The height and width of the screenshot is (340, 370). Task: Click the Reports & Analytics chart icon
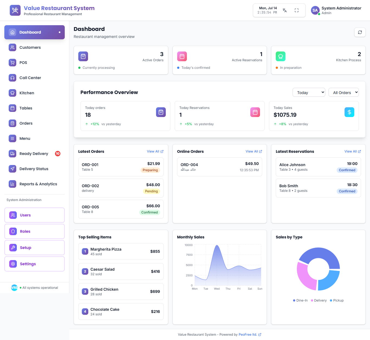[12, 184]
